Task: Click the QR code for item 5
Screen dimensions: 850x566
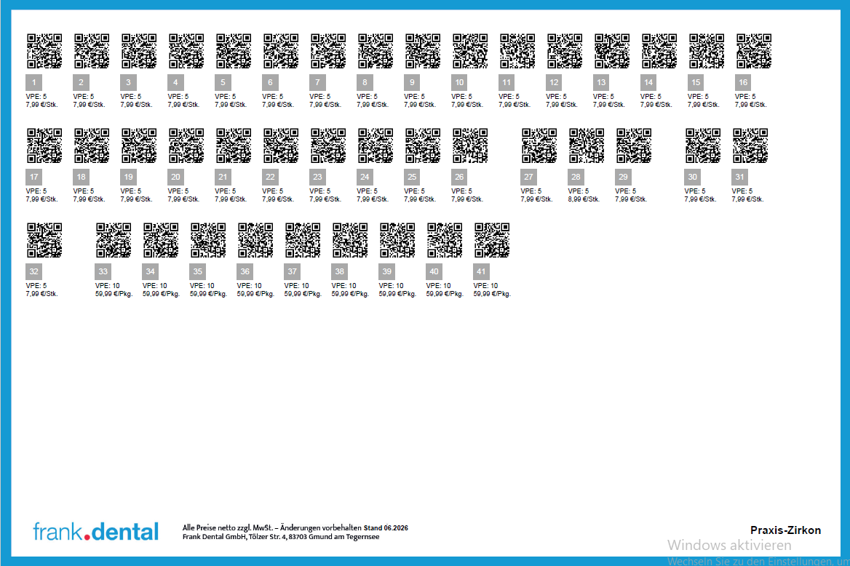Action: 234,51
